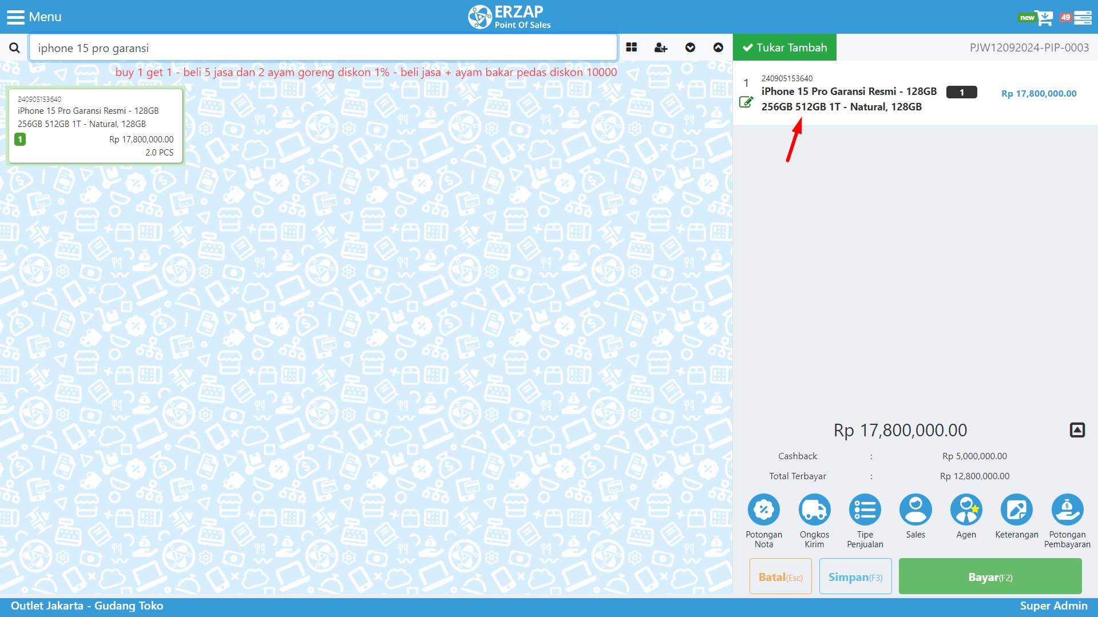
Task: Click the circled up chevron icon
Action: (718, 47)
